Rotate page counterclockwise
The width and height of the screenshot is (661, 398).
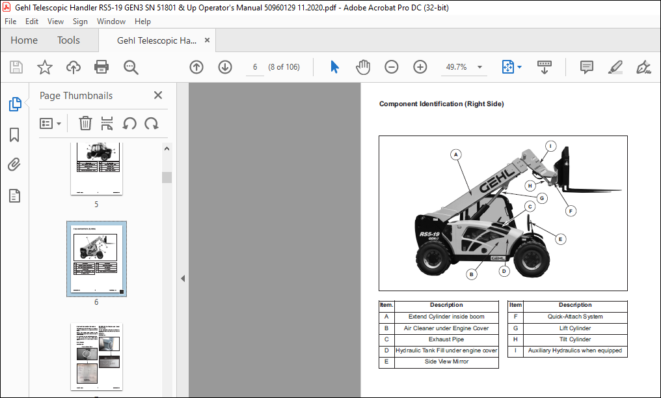tap(129, 124)
